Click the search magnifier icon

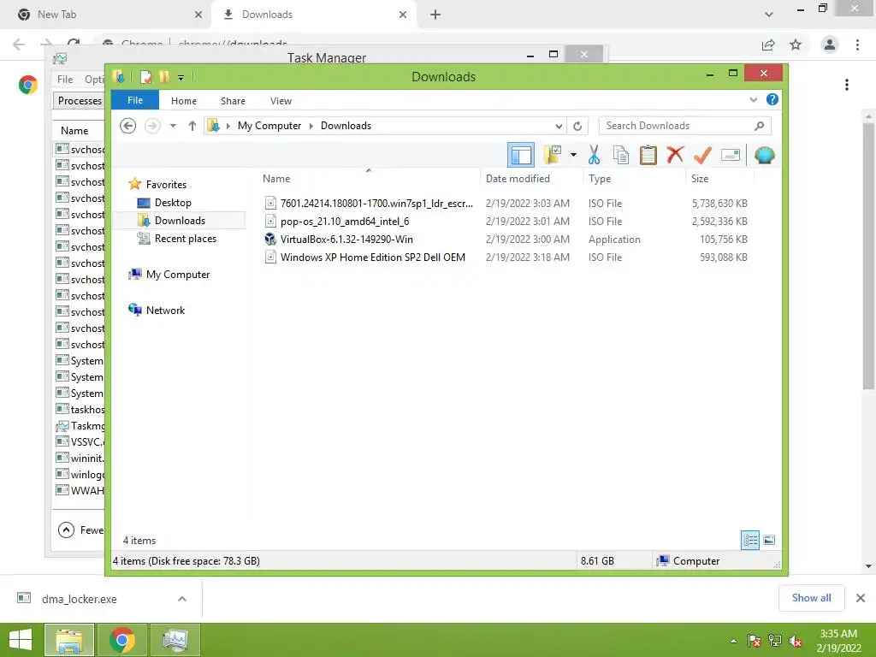[760, 126]
